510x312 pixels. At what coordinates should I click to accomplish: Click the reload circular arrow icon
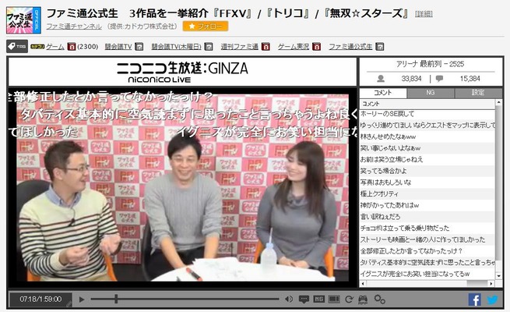point(349,299)
